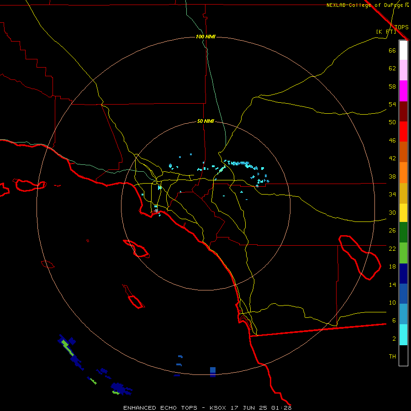Click the magenta legend swatch
Image resolution: width=411 pixels, height=411 pixels.
pos(403,91)
